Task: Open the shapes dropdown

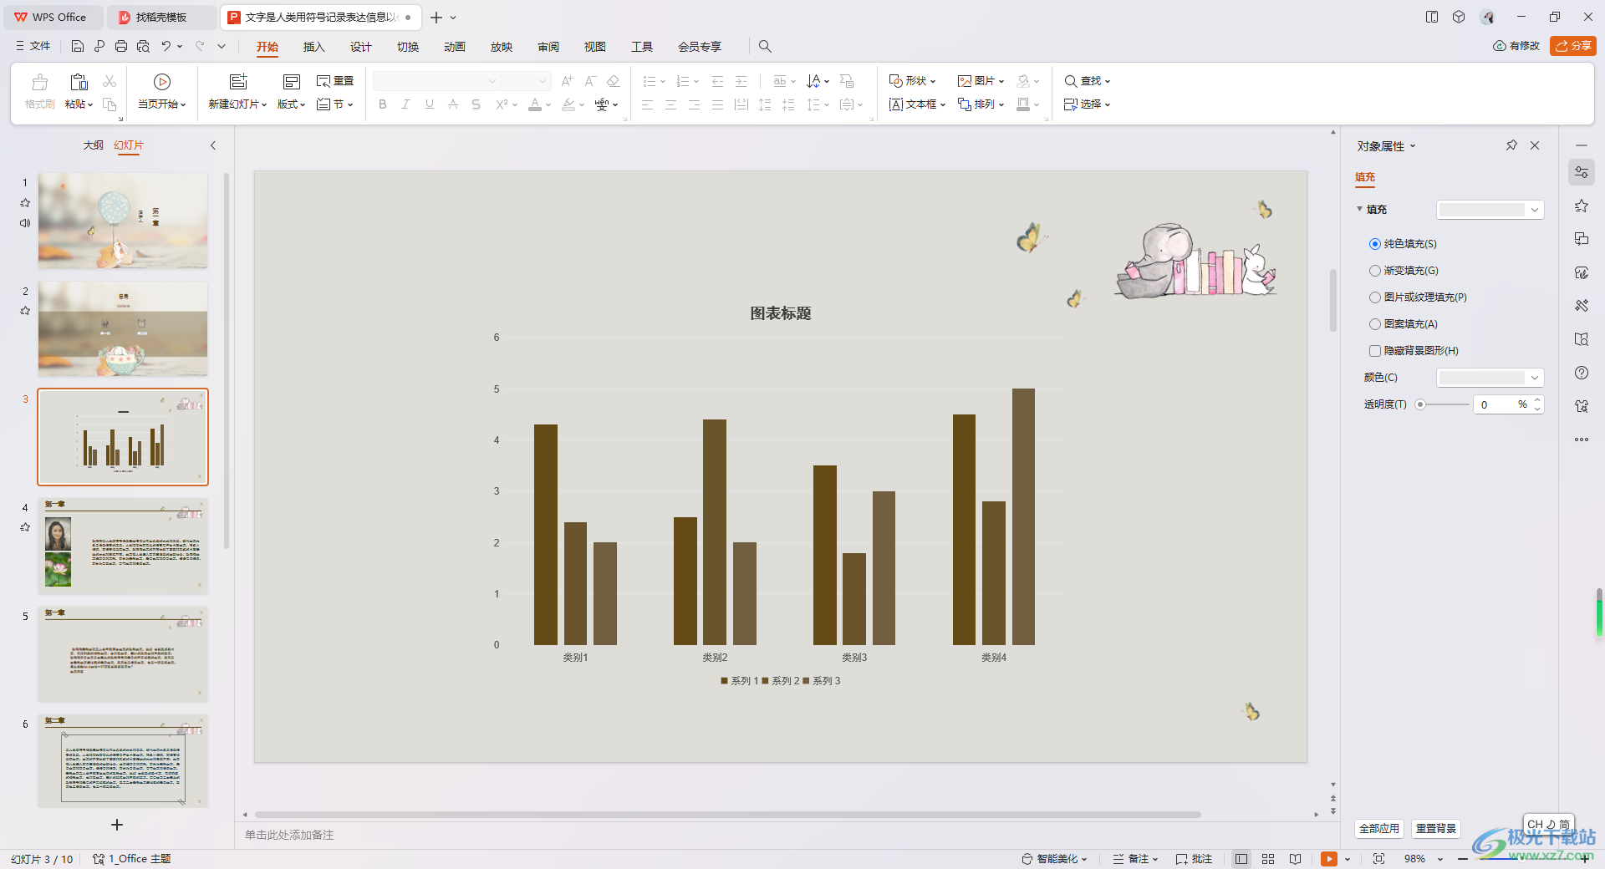Action: (x=912, y=81)
